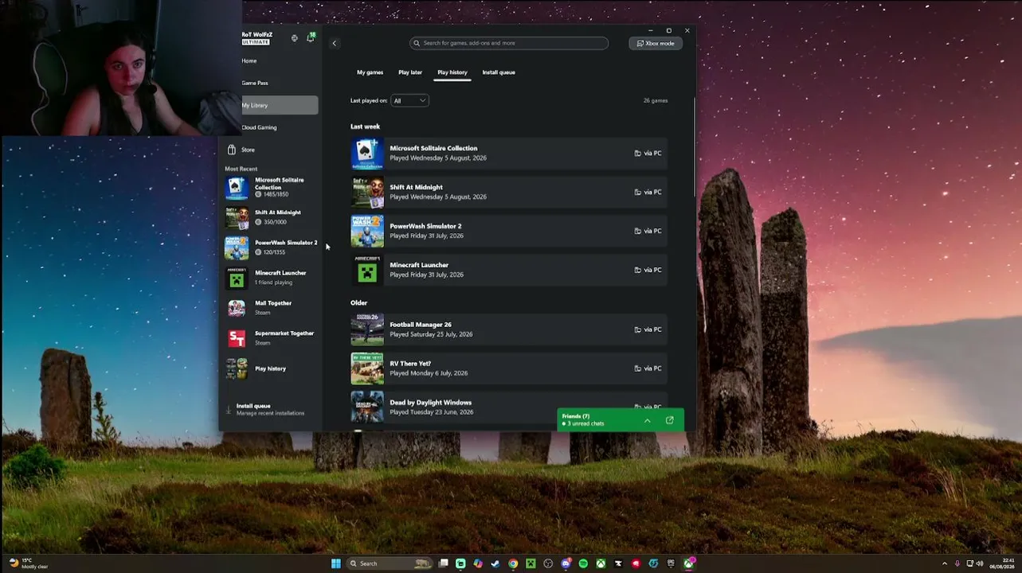Click the Store label in sidebar
The image size is (1022, 573).
pos(248,150)
